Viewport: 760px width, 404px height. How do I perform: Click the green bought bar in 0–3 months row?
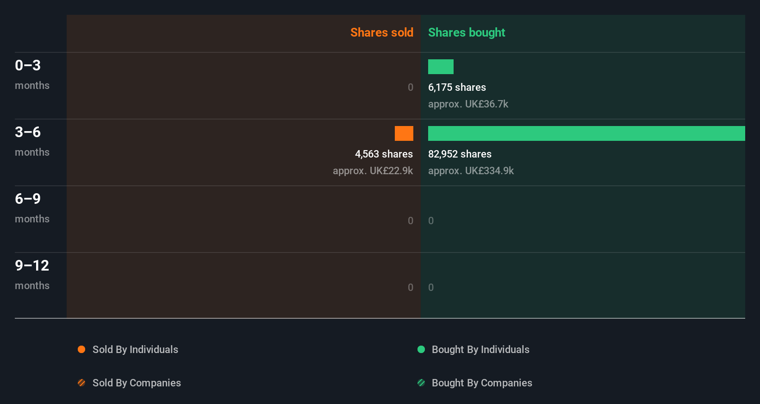tap(441, 67)
